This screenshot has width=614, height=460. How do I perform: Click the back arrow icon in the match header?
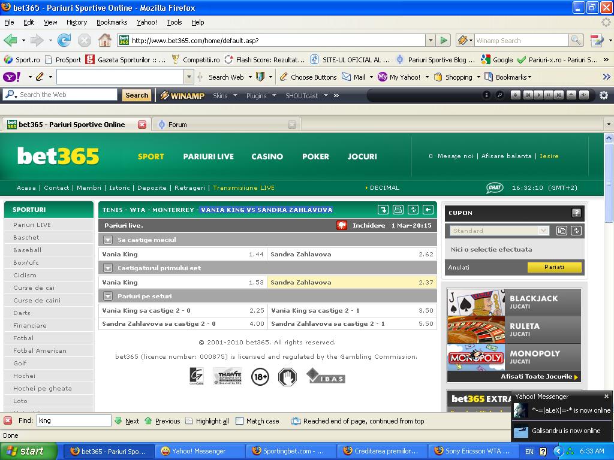click(x=428, y=210)
